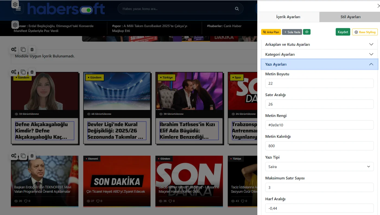
Task: Expand Kategori Ayarları section
Action: pyautogui.click(x=319, y=54)
